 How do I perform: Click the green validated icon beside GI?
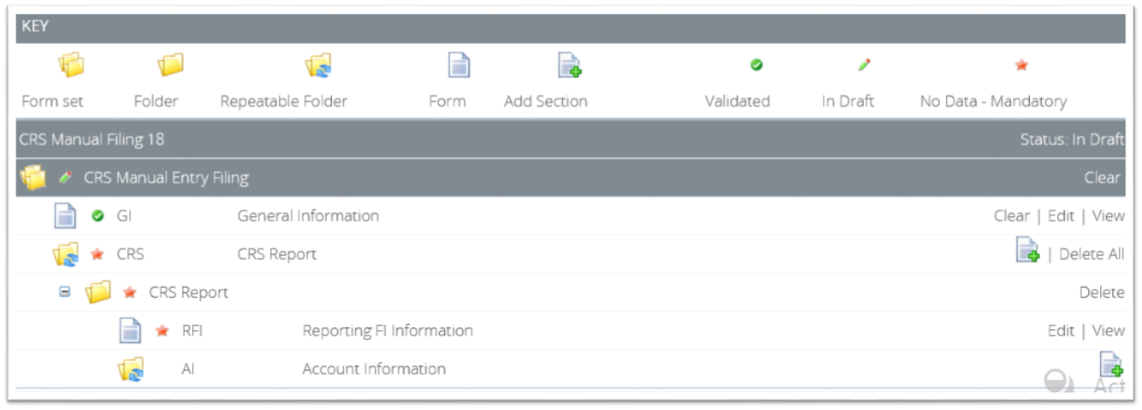tap(97, 216)
